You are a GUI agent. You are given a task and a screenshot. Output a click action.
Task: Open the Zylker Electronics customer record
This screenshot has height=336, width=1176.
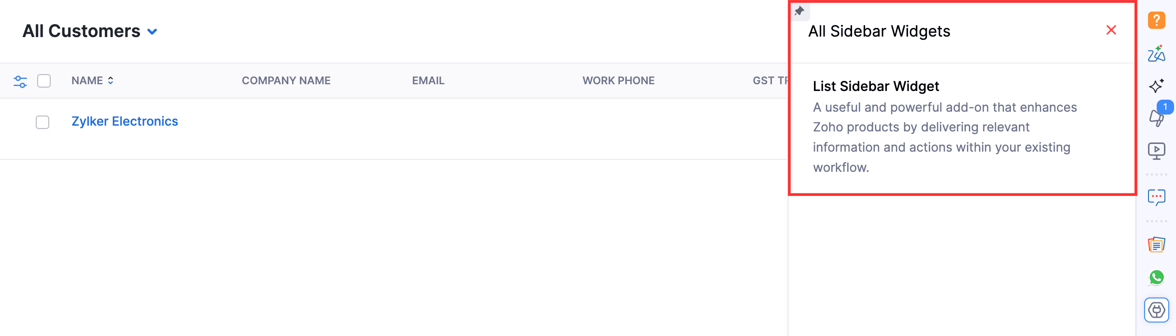pos(125,121)
